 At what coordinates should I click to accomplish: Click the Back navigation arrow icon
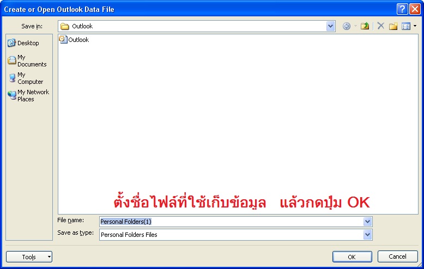(x=347, y=26)
